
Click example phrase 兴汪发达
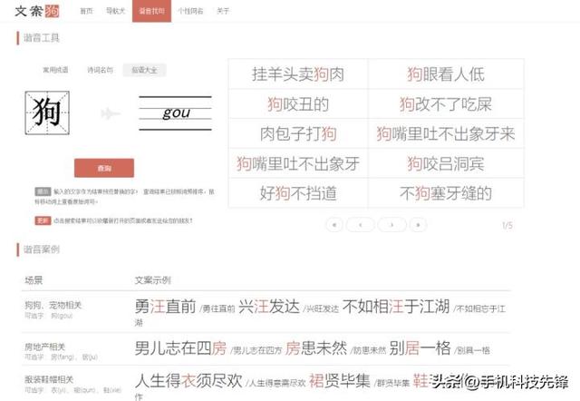click(x=269, y=307)
